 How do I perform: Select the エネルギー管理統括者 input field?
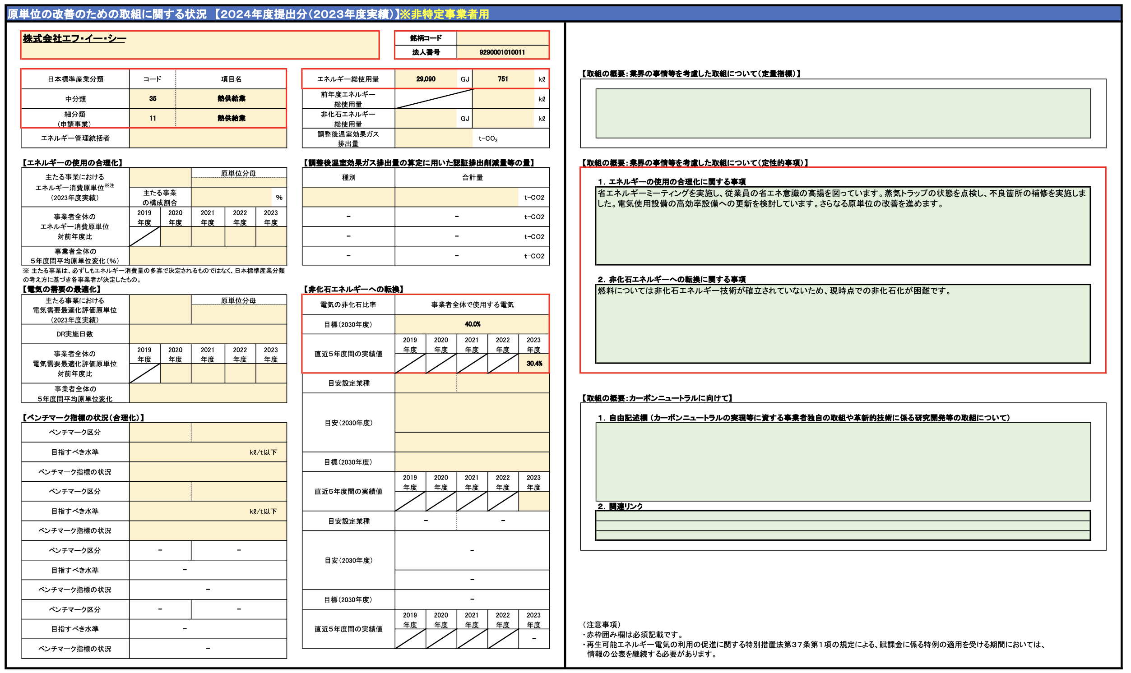coord(208,138)
